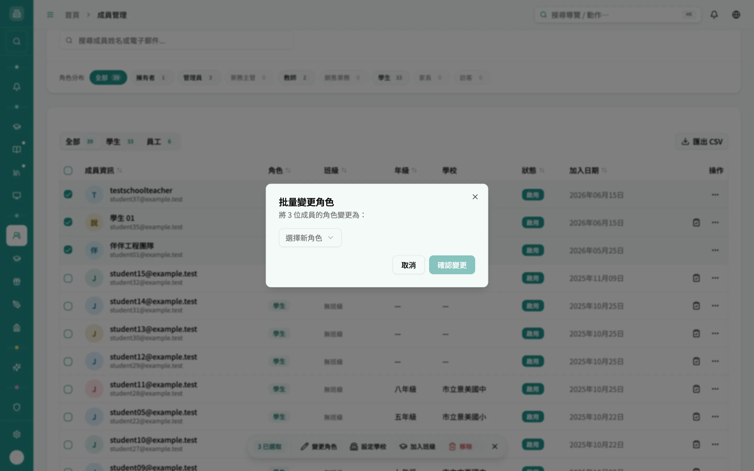
Task: Toggle the select-all checkbox in table header
Action: tap(68, 171)
